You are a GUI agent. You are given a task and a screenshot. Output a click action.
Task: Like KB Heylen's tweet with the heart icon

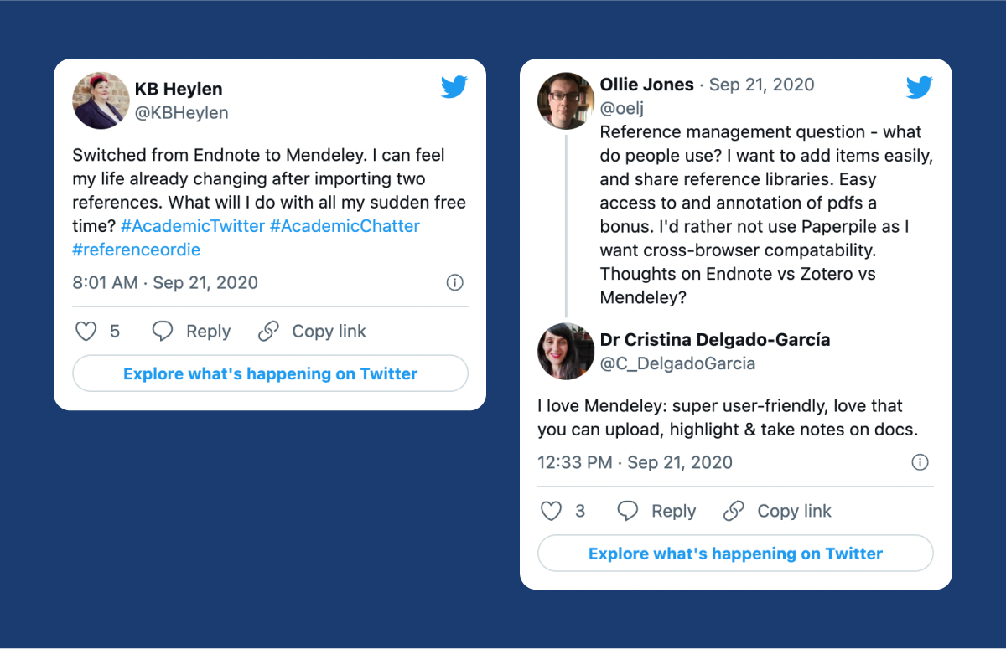(x=86, y=332)
